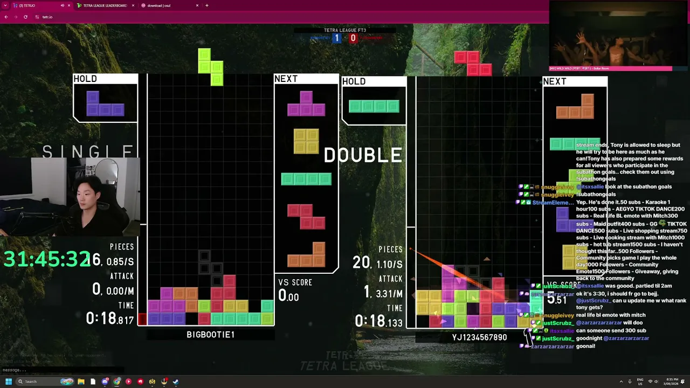The image size is (690, 388).
Task: Click YJ1234567890's attack value 3.31/M
Action: click(x=388, y=293)
